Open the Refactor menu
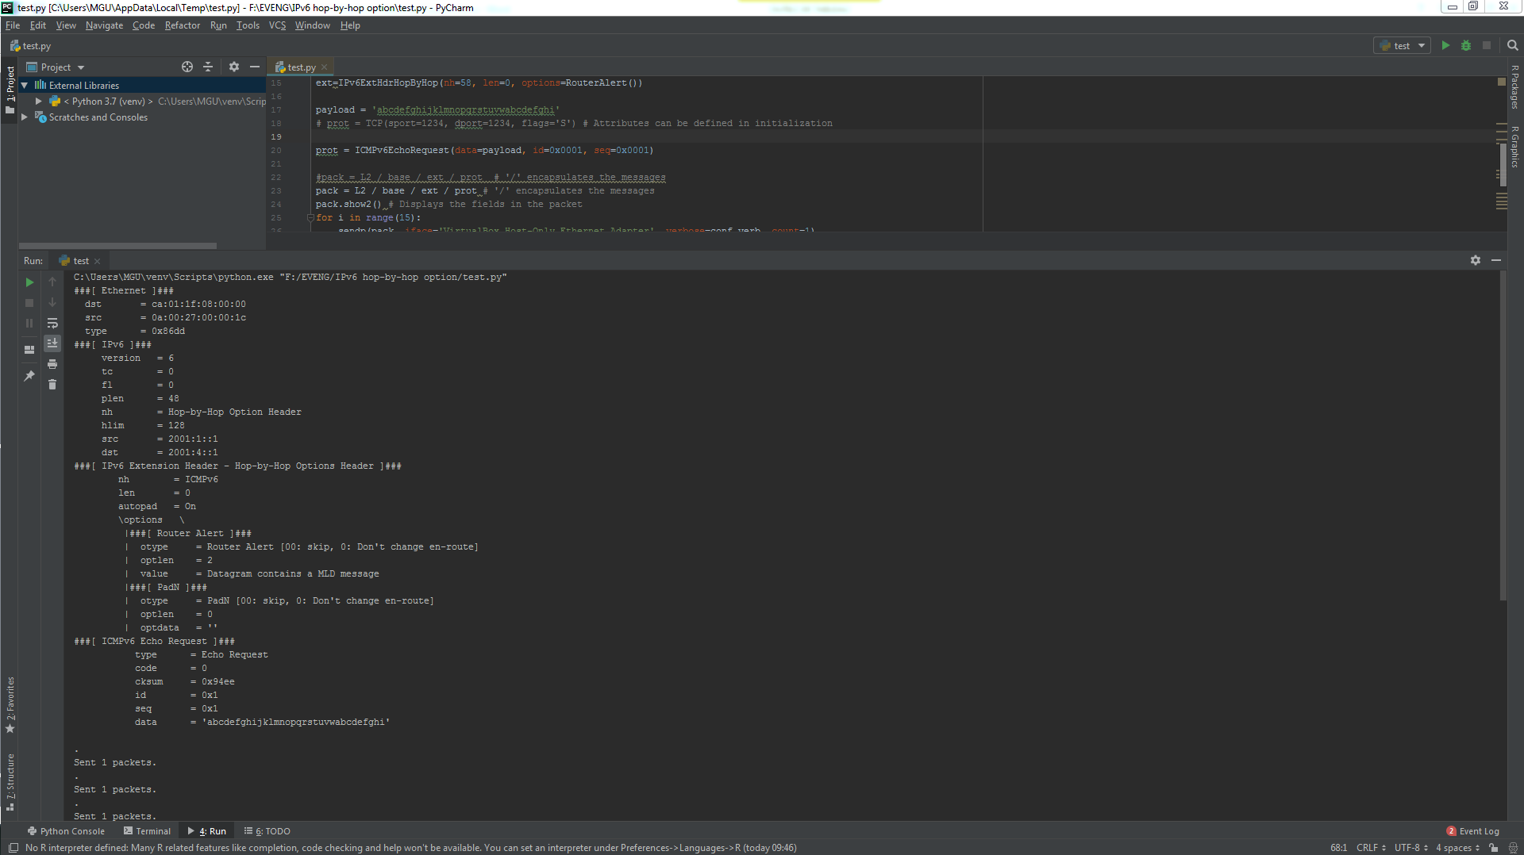Image resolution: width=1524 pixels, height=855 pixels. click(x=182, y=25)
